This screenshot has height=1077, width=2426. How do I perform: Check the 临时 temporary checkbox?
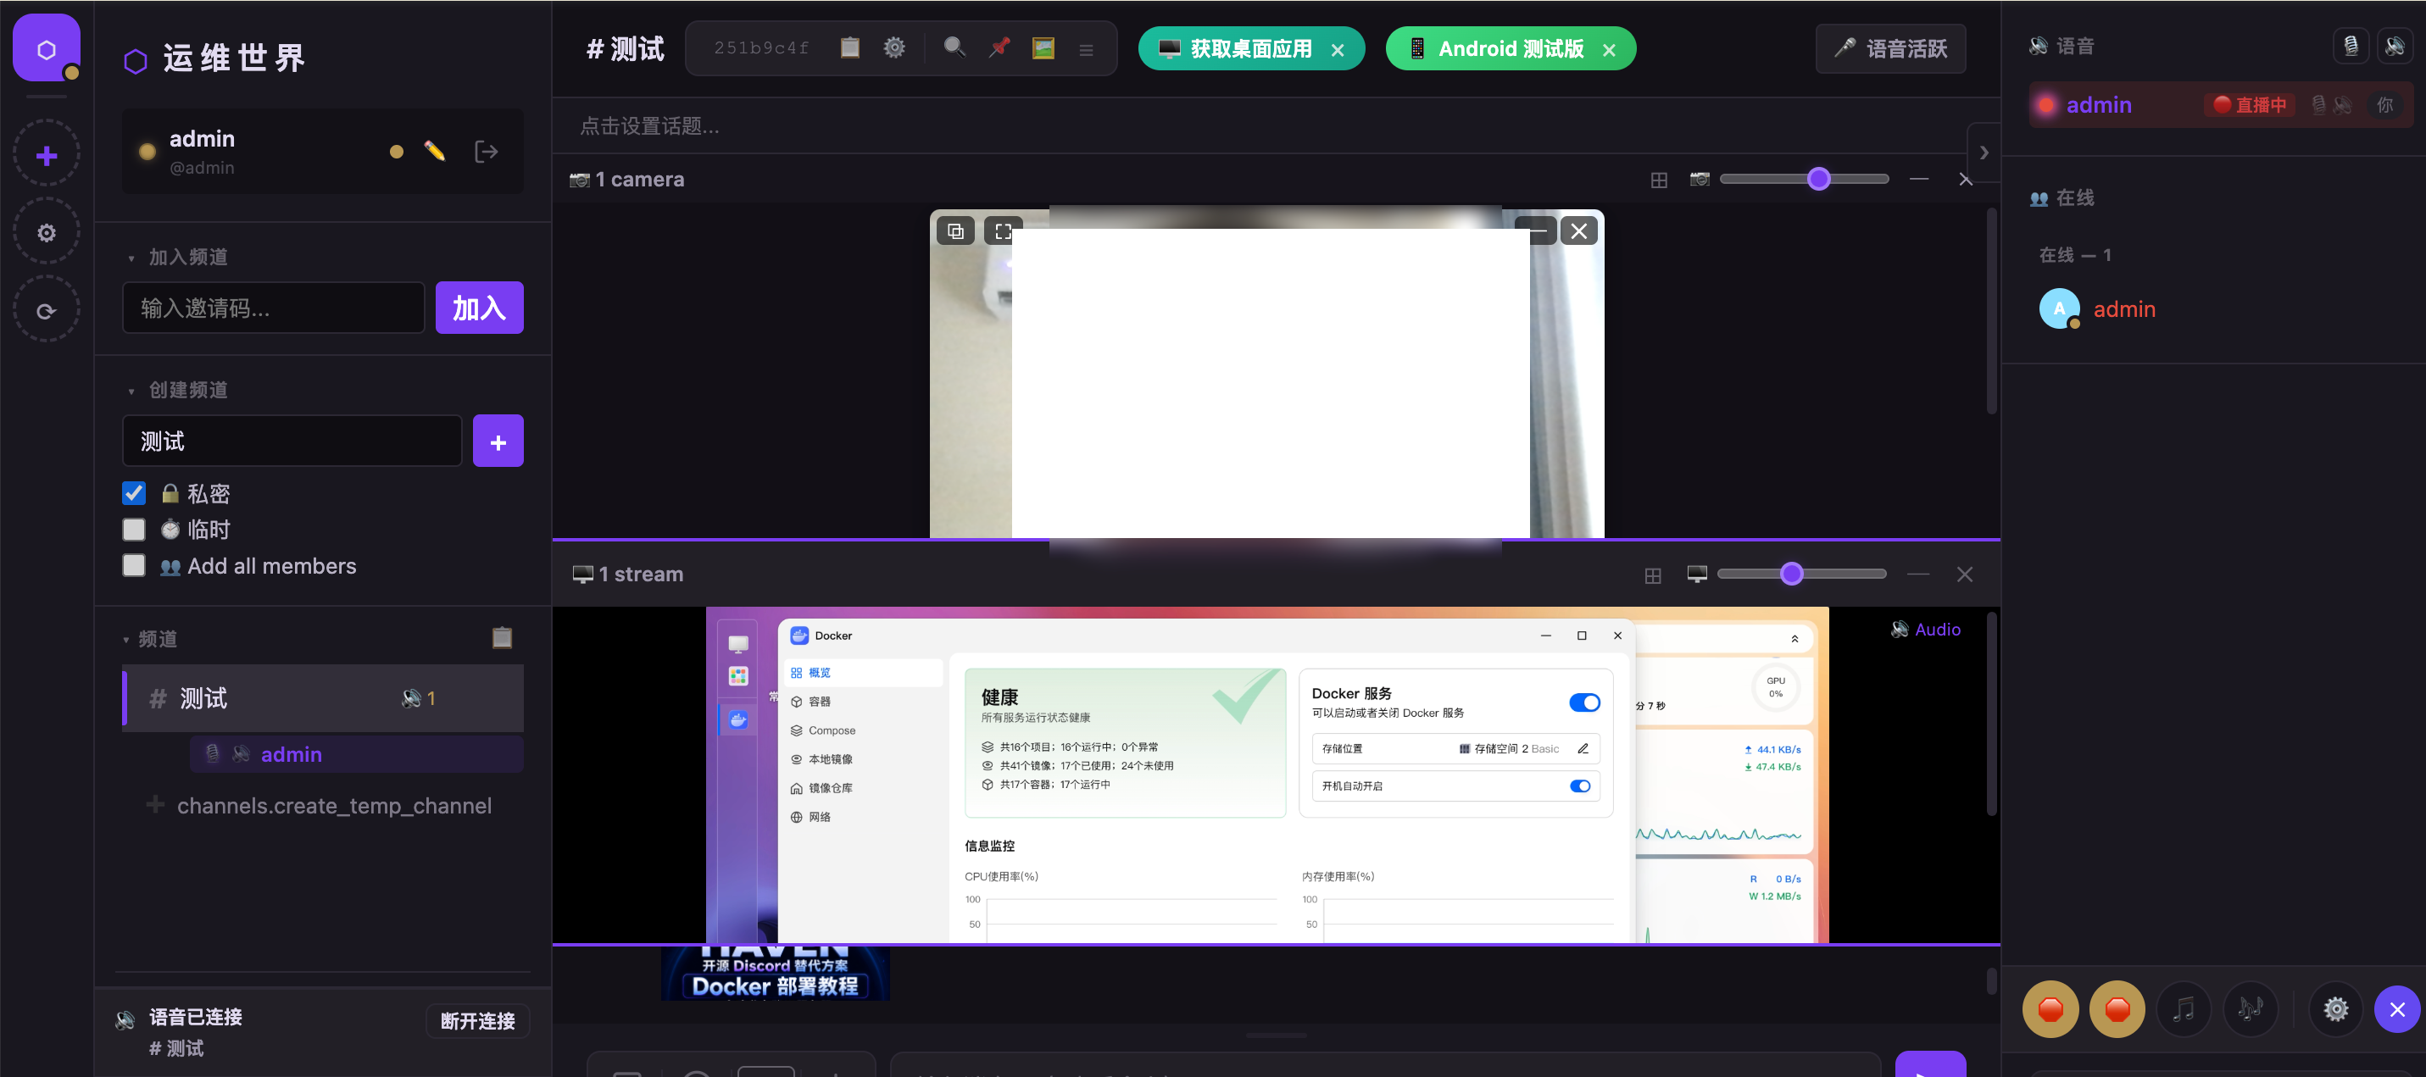(134, 530)
